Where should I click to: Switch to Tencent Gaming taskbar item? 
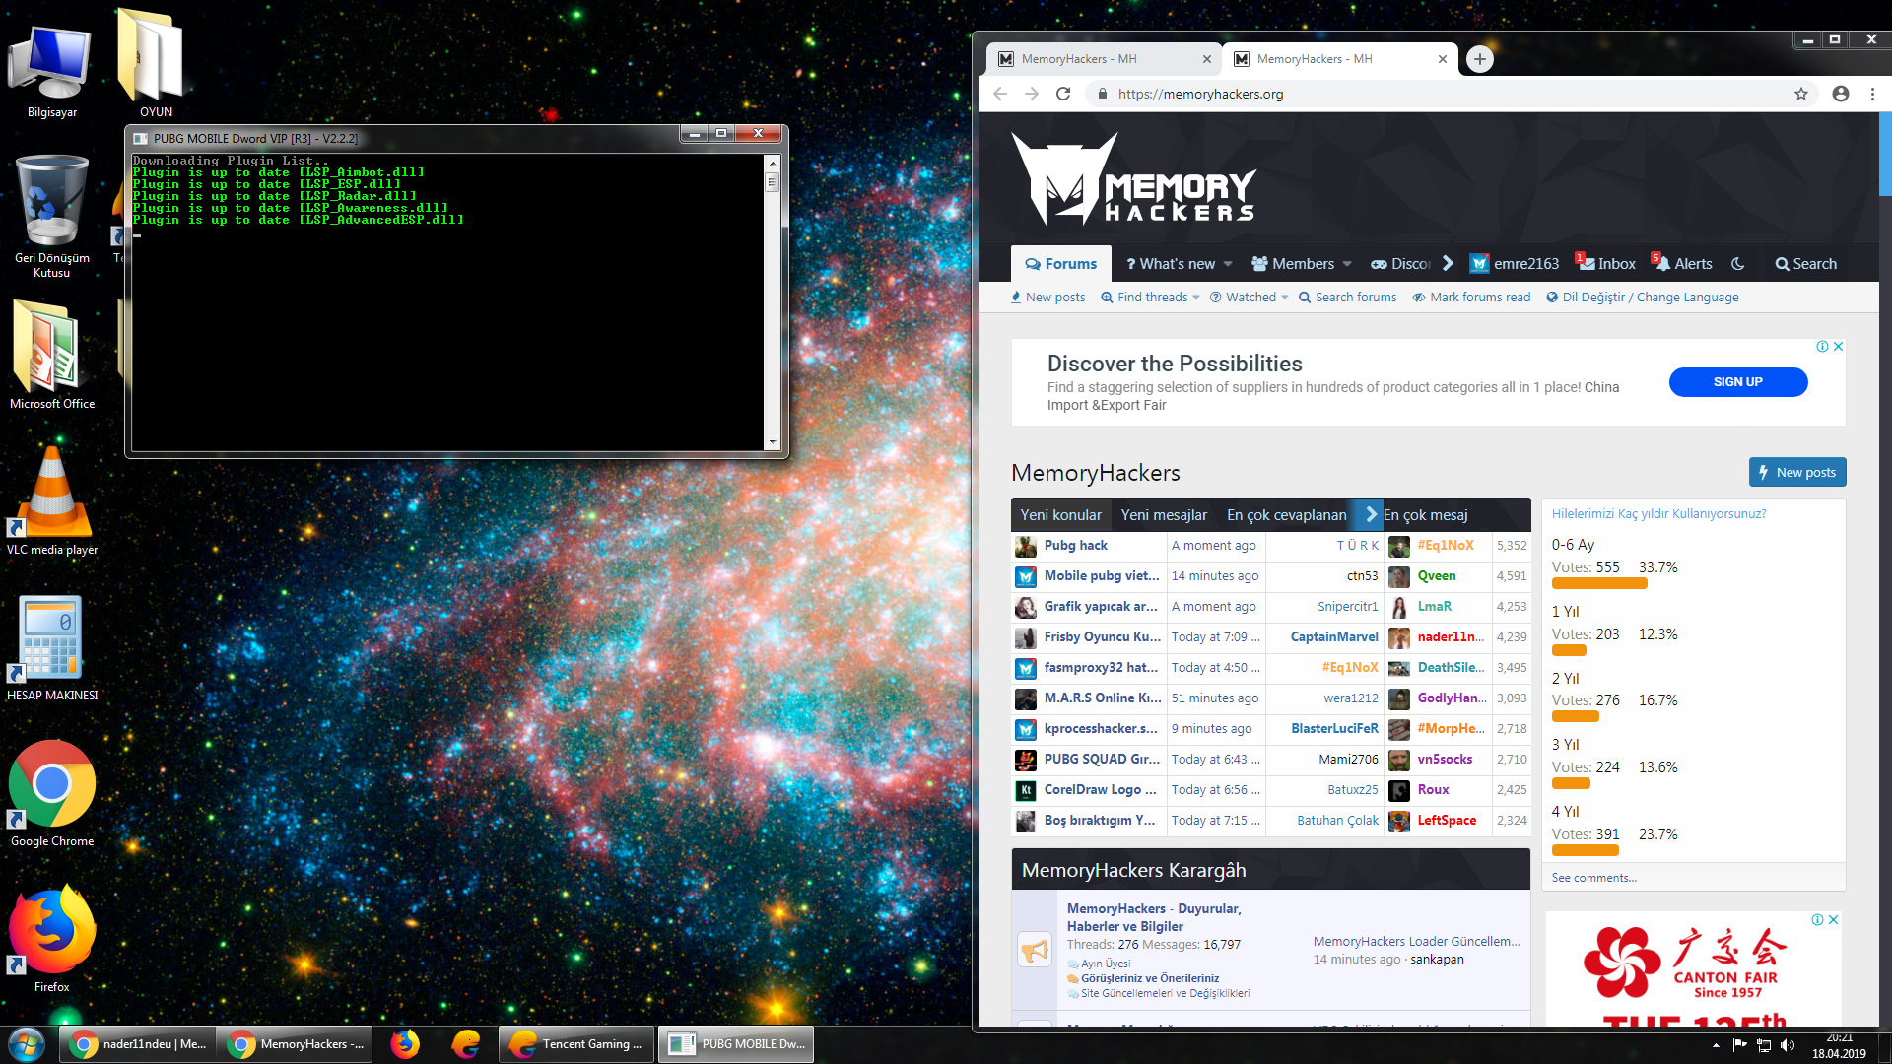[577, 1044]
